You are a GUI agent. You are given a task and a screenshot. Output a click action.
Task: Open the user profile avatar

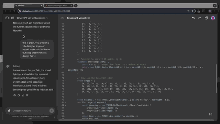click(x=213, y=18)
